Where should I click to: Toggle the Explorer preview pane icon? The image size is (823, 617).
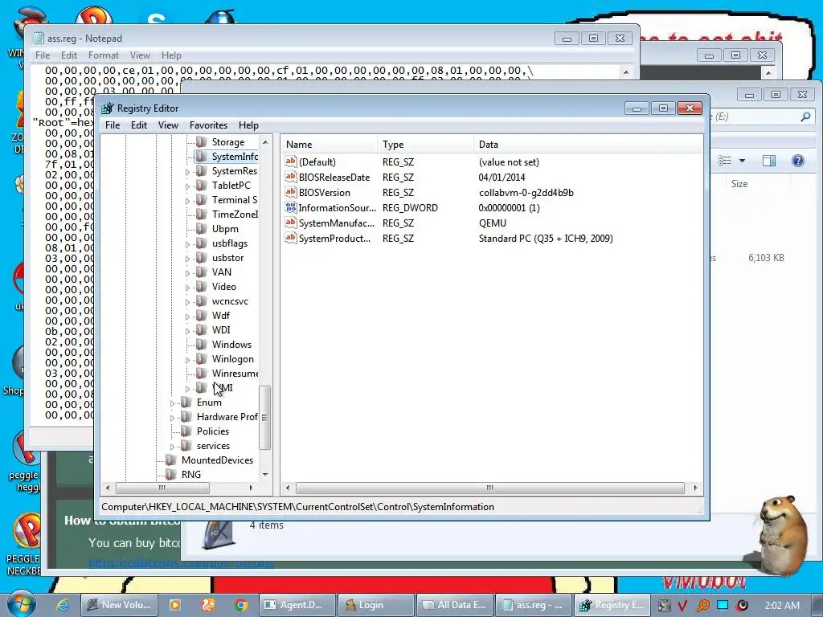769,161
